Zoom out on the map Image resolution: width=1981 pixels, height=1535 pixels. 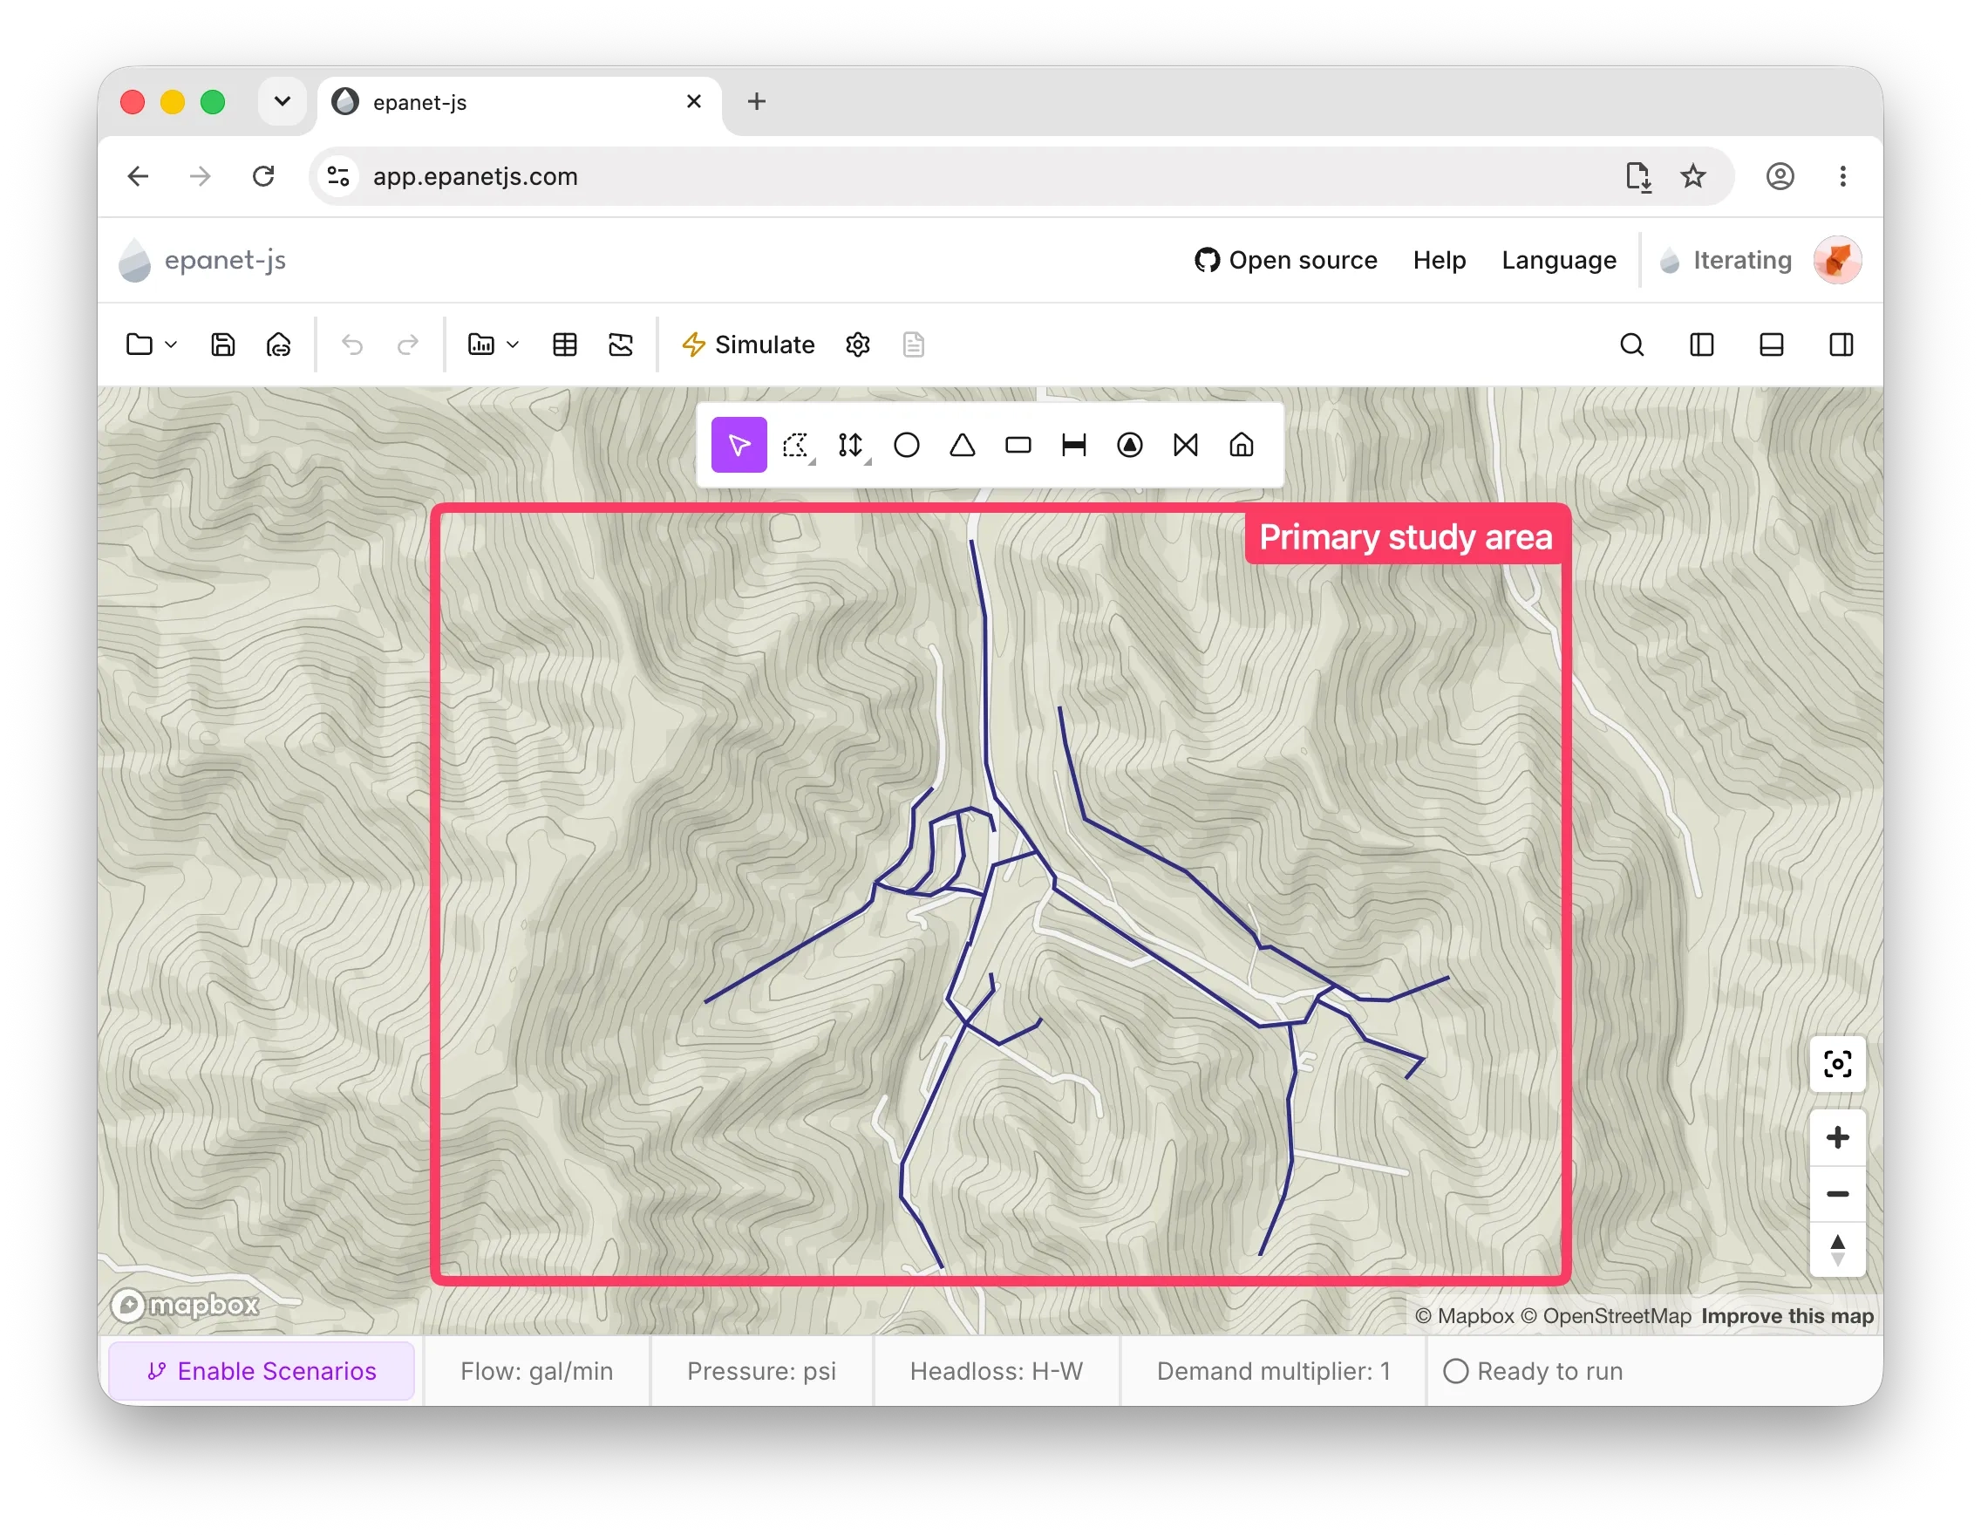coord(1838,1194)
